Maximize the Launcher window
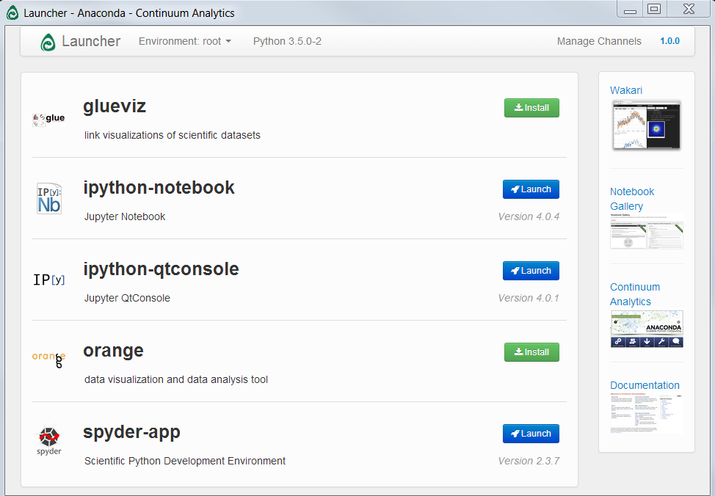 pyautogui.click(x=653, y=10)
